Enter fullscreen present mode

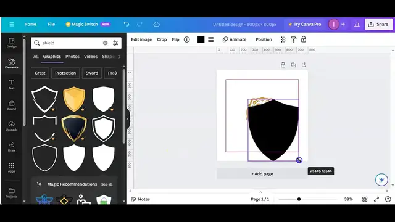(x=376, y=199)
